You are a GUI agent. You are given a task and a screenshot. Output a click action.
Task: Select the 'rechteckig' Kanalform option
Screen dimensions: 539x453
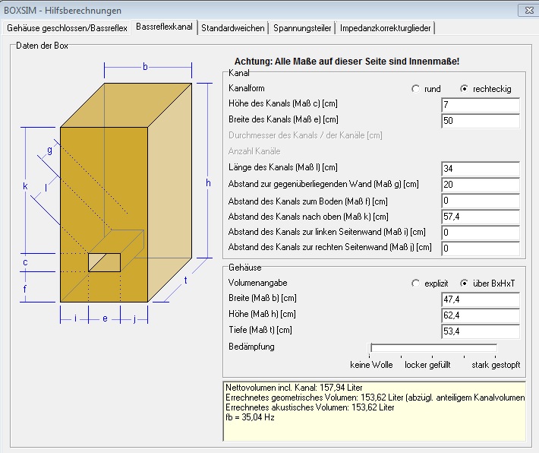465,89
